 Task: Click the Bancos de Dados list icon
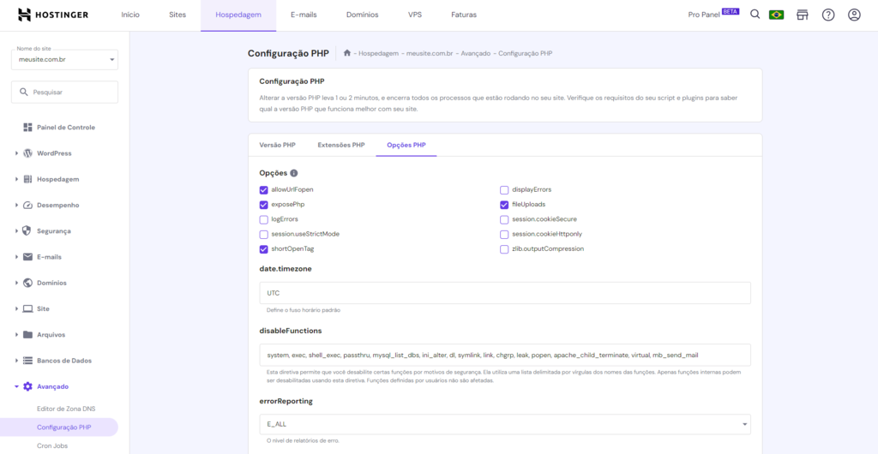(27, 361)
